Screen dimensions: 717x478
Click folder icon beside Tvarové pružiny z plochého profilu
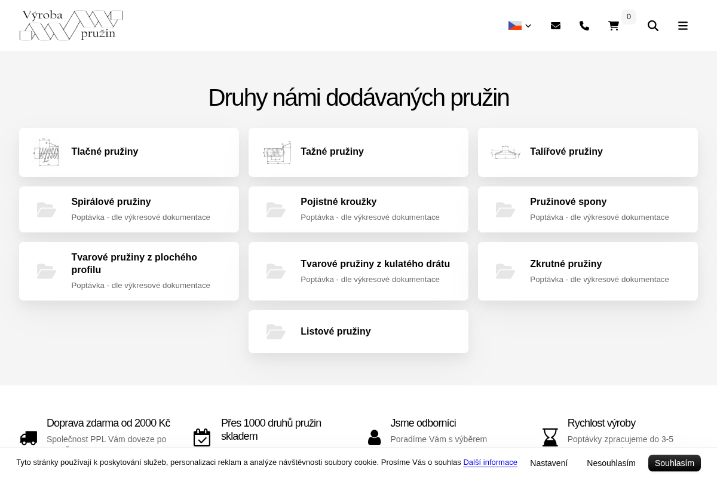coord(47,271)
